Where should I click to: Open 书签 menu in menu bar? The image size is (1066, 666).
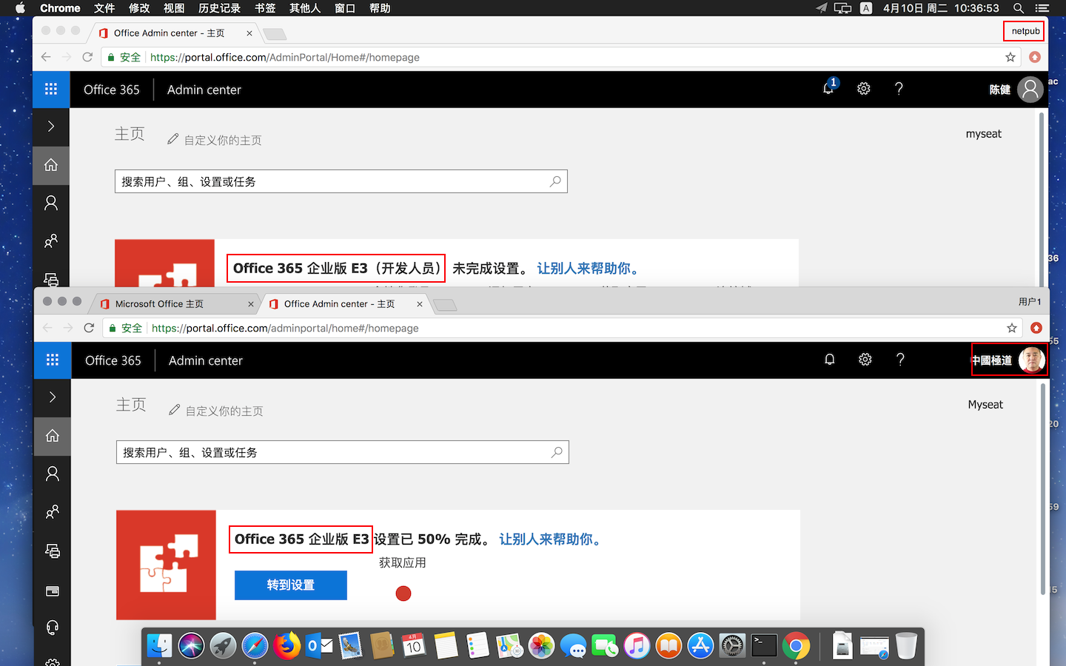tap(265, 8)
